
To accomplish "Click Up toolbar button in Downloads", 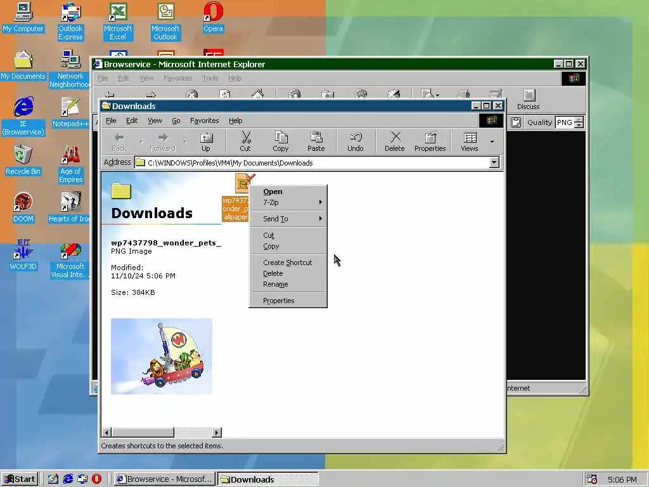I will coord(206,141).
